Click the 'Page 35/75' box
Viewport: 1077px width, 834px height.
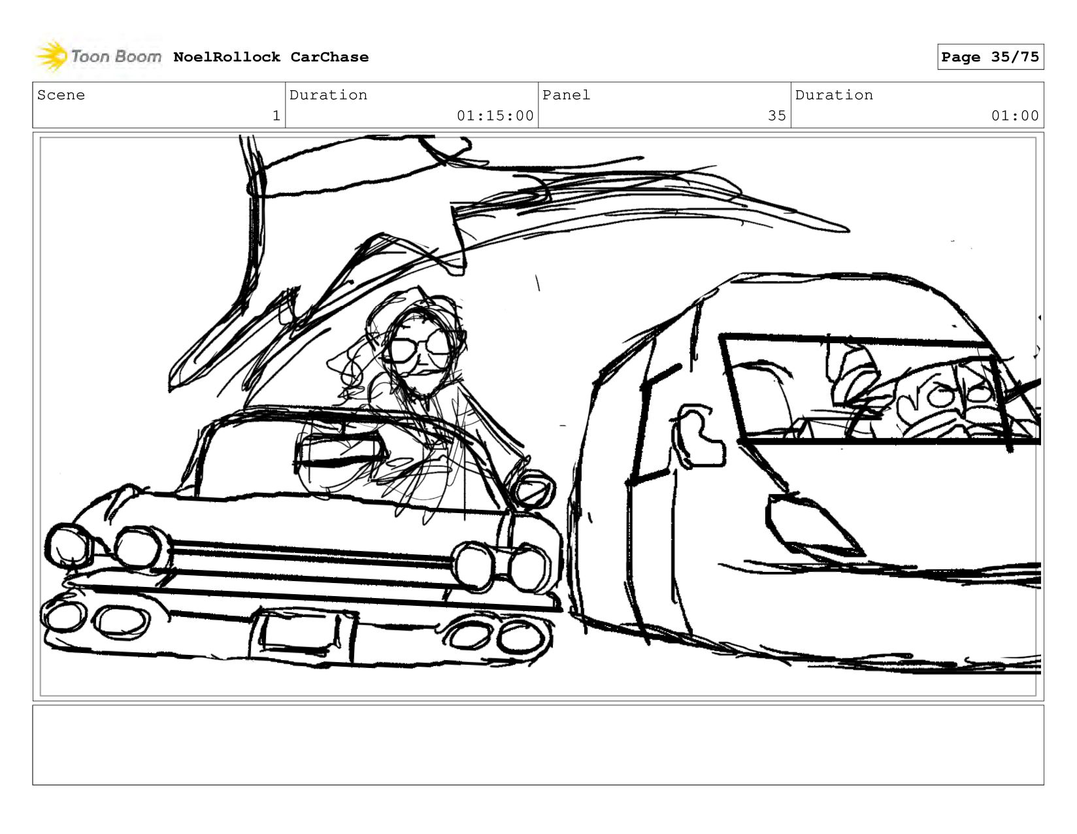990,57
